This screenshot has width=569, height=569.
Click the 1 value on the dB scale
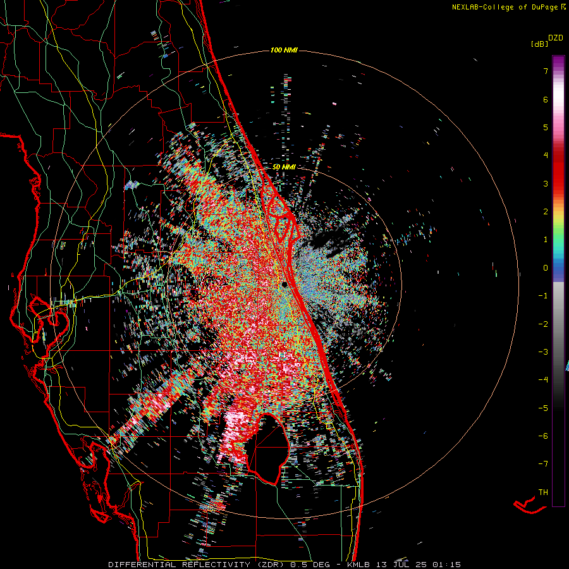click(x=546, y=240)
